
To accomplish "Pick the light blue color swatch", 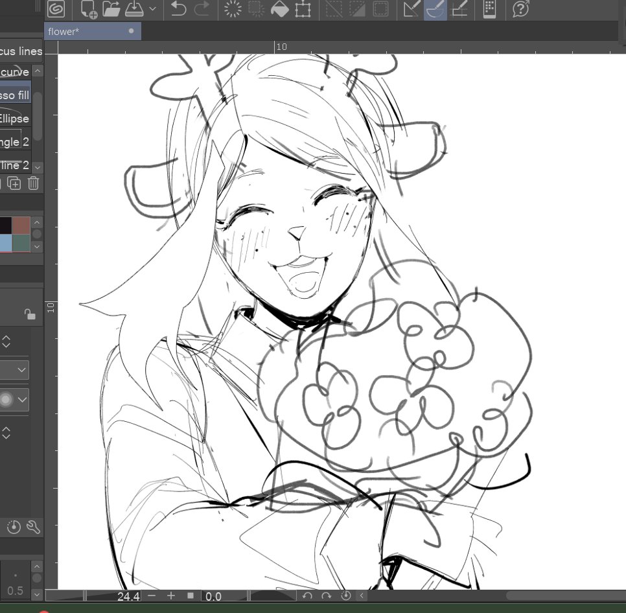I will (6, 243).
